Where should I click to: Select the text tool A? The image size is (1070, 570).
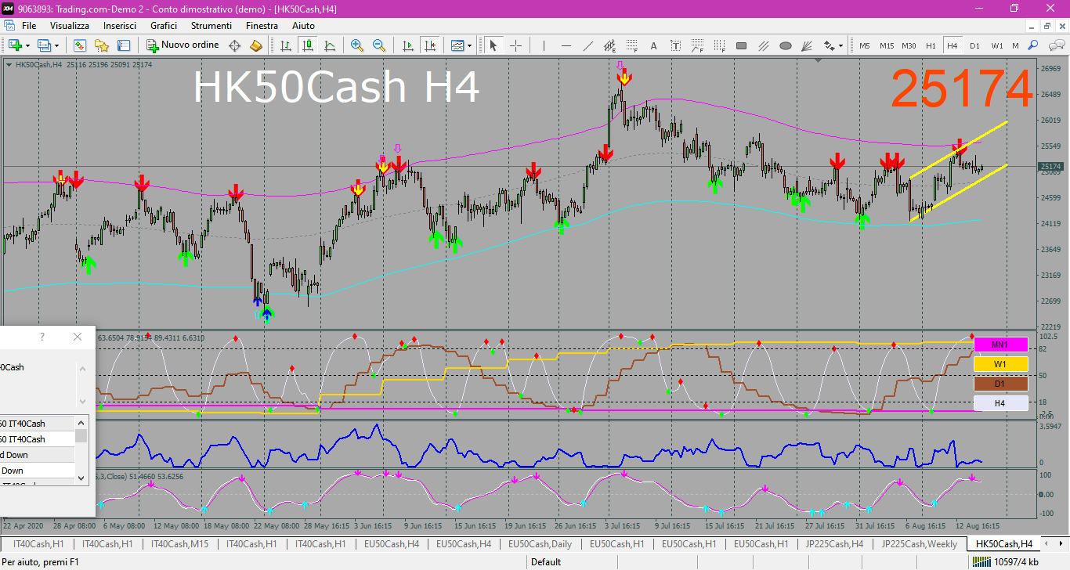pyautogui.click(x=654, y=45)
